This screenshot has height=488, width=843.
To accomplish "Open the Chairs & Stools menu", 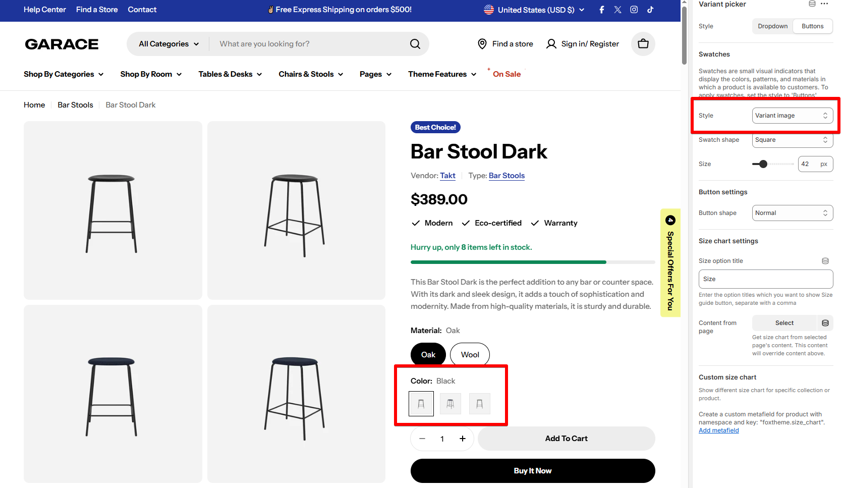I will (x=311, y=74).
